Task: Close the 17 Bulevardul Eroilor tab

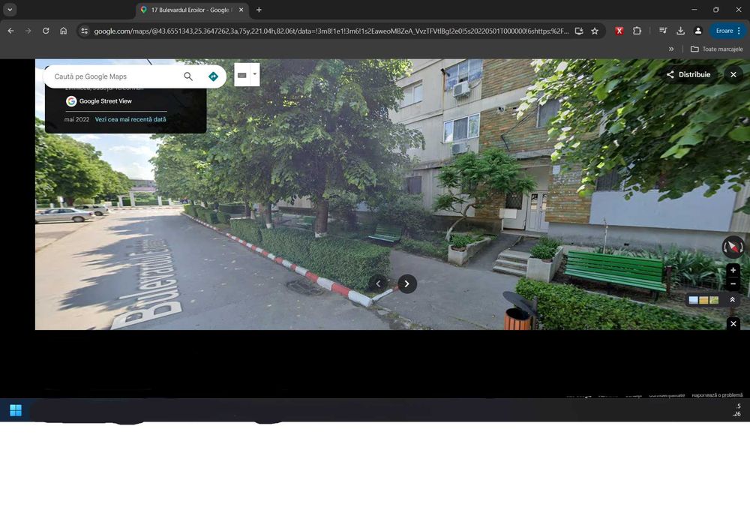Action: 241,10
